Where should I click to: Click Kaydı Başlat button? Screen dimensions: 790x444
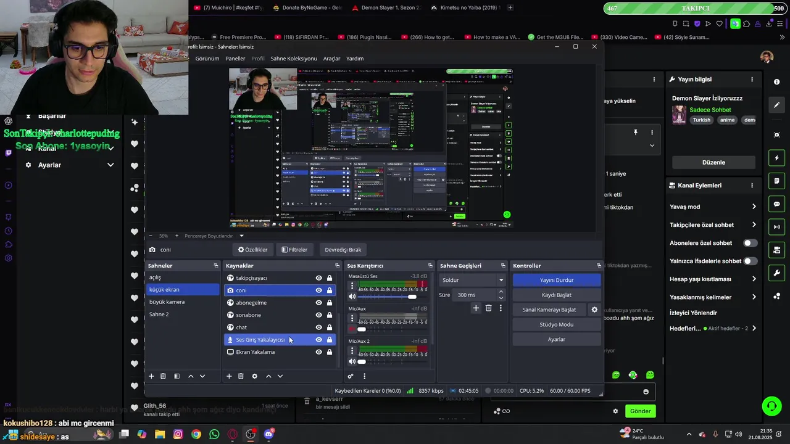coord(557,295)
